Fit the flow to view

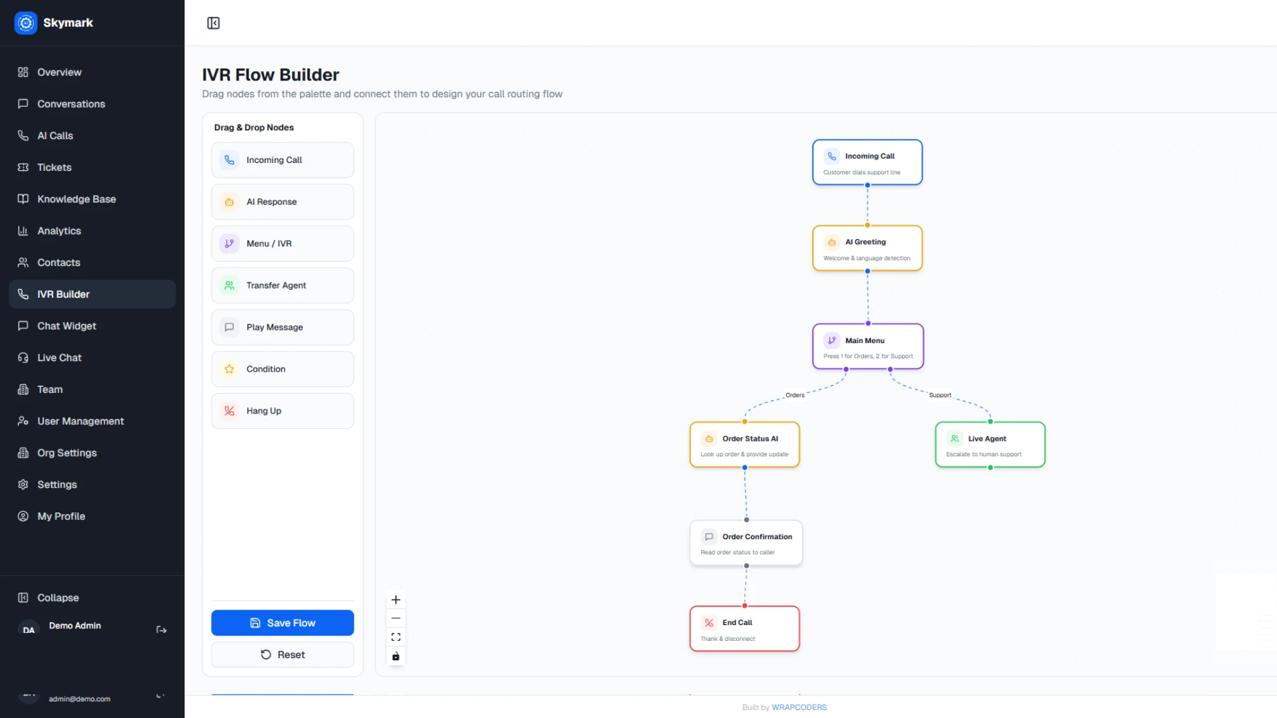pyautogui.click(x=396, y=638)
